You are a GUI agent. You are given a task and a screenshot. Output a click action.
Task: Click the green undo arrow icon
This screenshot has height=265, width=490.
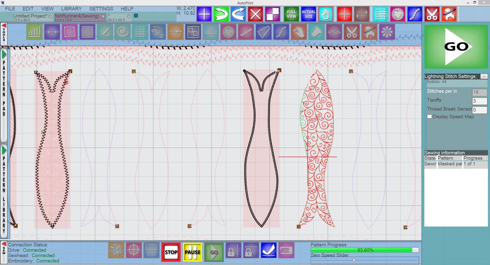click(221, 14)
